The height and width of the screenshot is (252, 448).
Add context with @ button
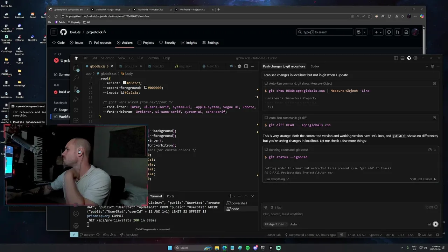[266, 207]
